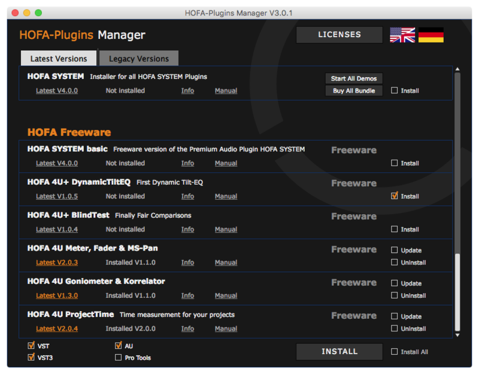Check Install for HOFA SYSTEM basic
This screenshot has width=479, height=375.
tap(394, 163)
